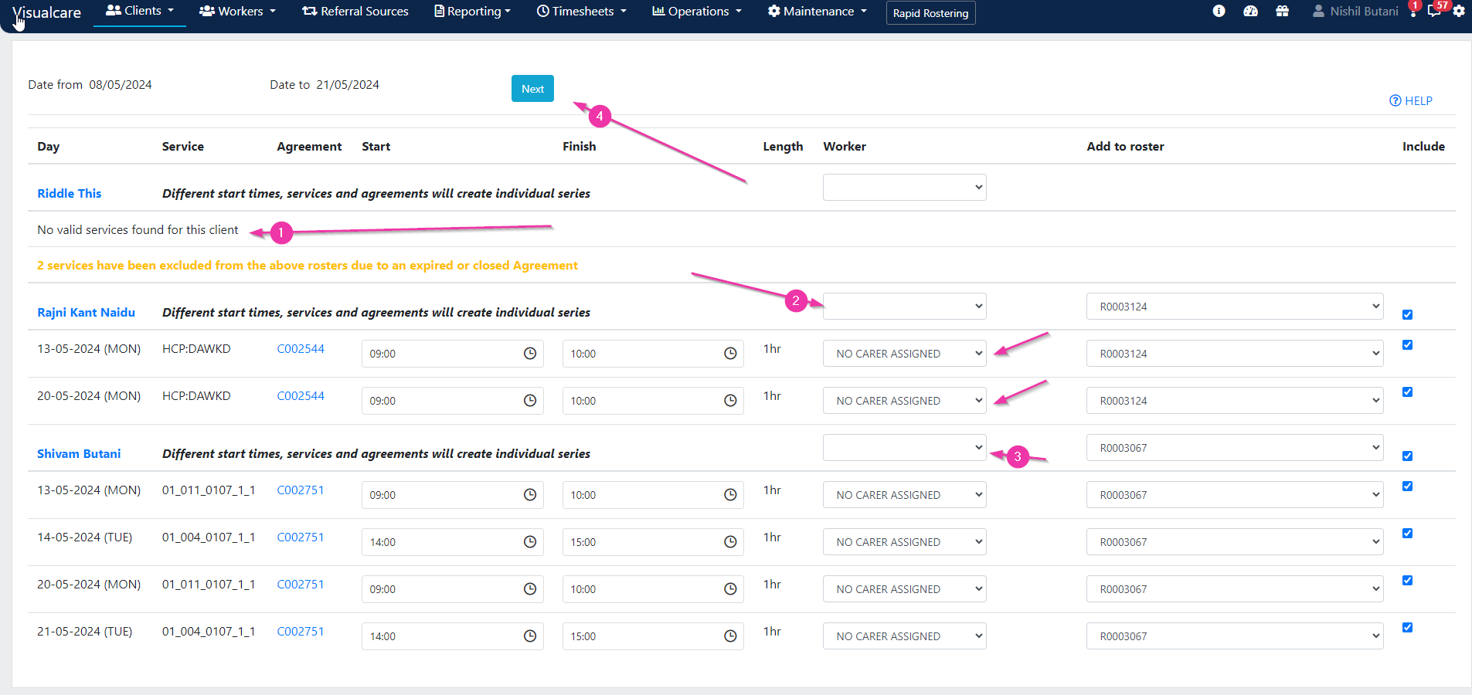The width and height of the screenshot is (1472, 695).
Task: Open the info icon in top bar
Action: [x=1219, y=11]
